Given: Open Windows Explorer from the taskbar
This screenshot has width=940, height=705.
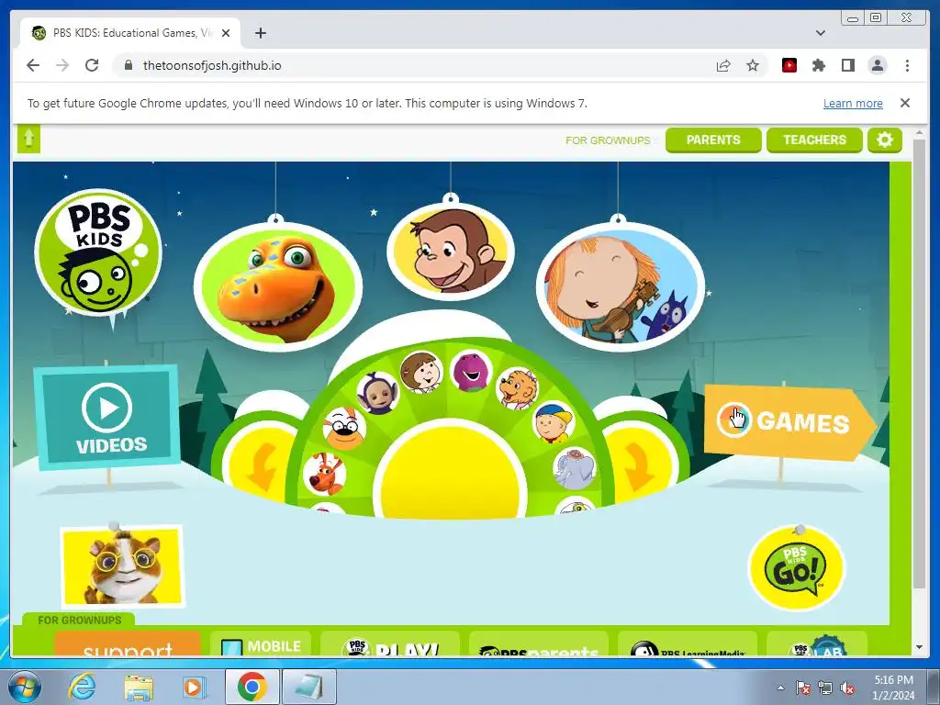Looking at the screenshot, I should [x=139, y=687].
